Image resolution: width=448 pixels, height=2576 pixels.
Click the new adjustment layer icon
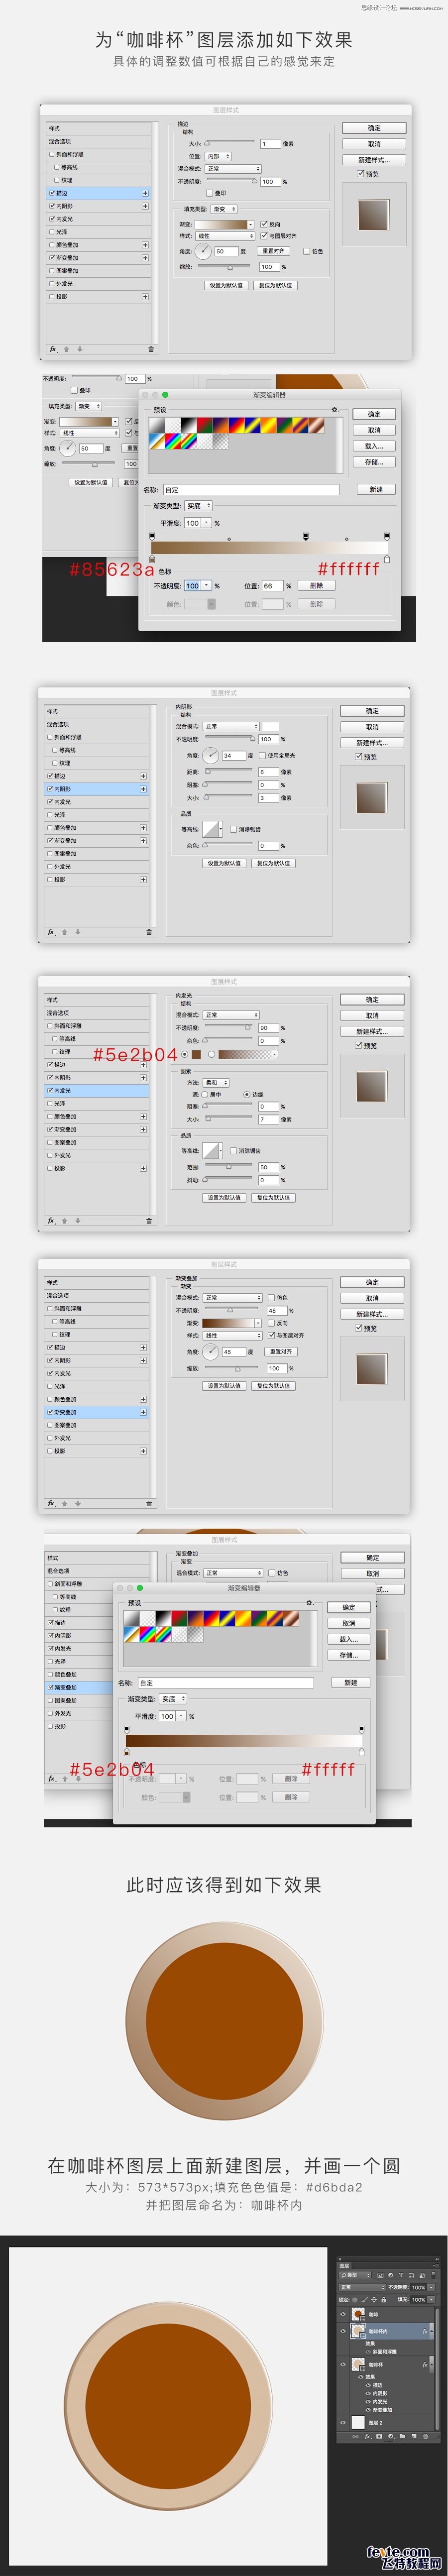pyautogui.click(x=391, y=2436)
